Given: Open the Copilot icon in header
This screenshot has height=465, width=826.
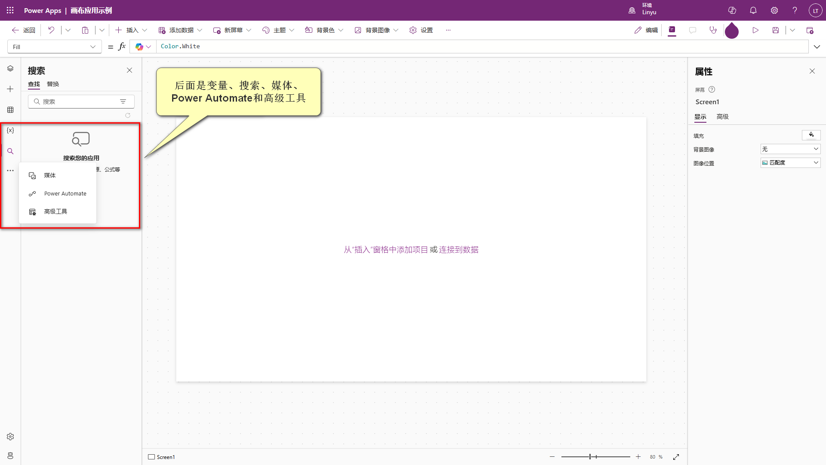Looking at the screenshot, I should pyautogui.click(x=732, y=10).
